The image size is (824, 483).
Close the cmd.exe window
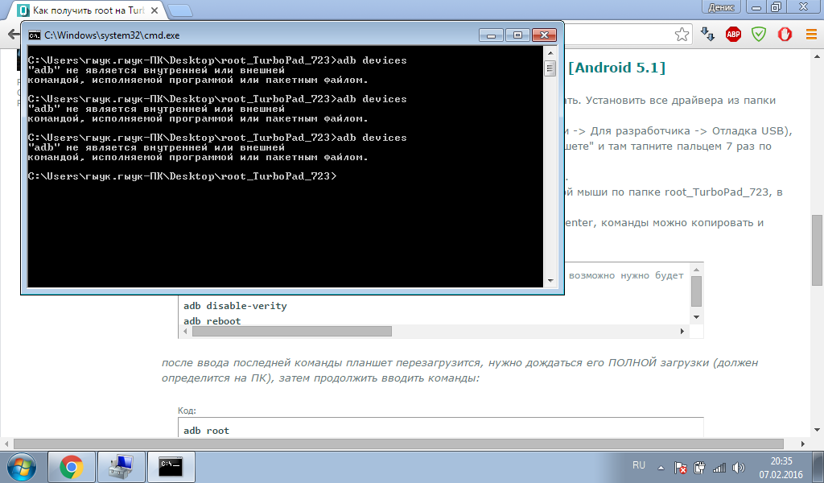pyautogui.click(x=544, y=35)
